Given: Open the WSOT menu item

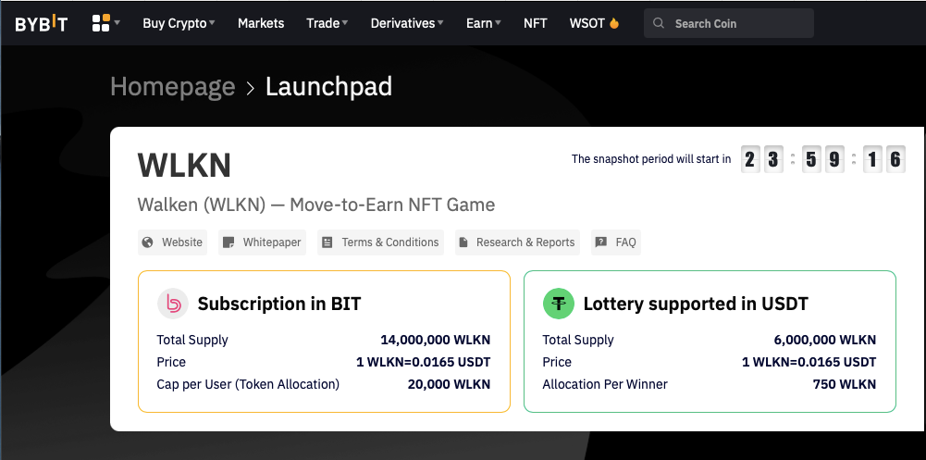Looking at the screenshot, I should pos(594,23).
